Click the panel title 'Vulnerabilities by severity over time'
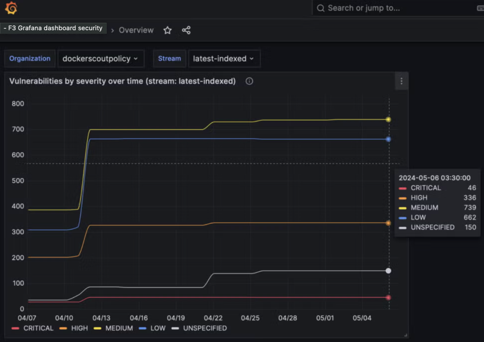 tap(122, 81)
